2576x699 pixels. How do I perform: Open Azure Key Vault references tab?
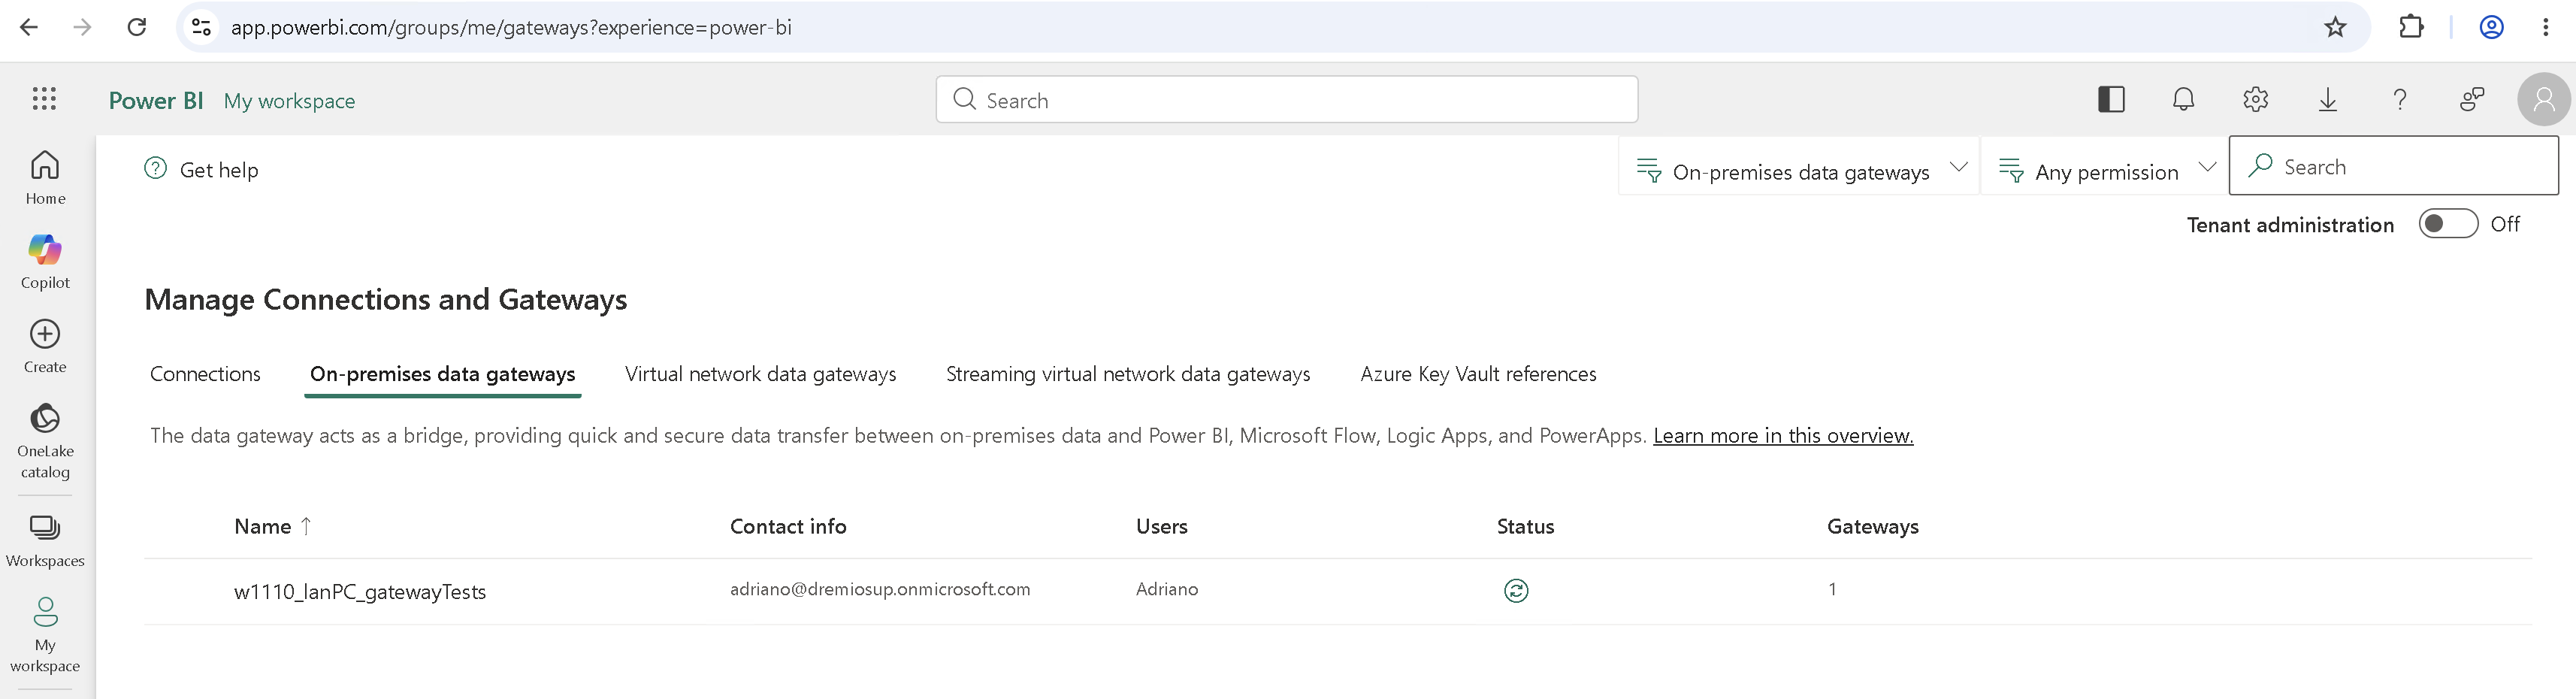1478,374
